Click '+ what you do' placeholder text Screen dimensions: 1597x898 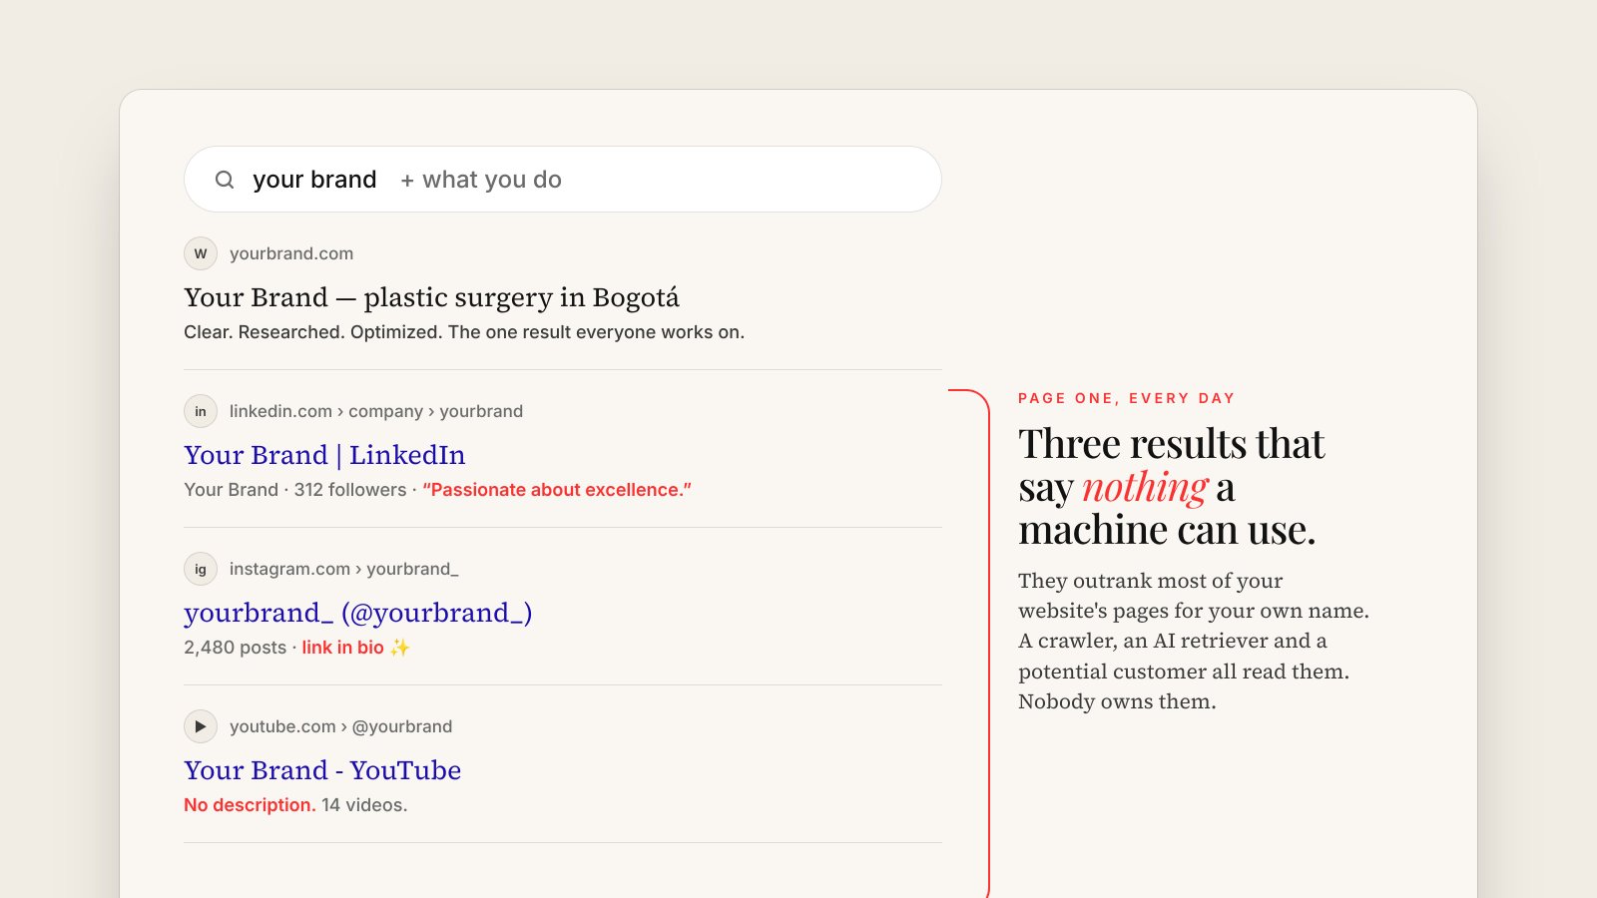pyautogui.click(x=481, y=180)
